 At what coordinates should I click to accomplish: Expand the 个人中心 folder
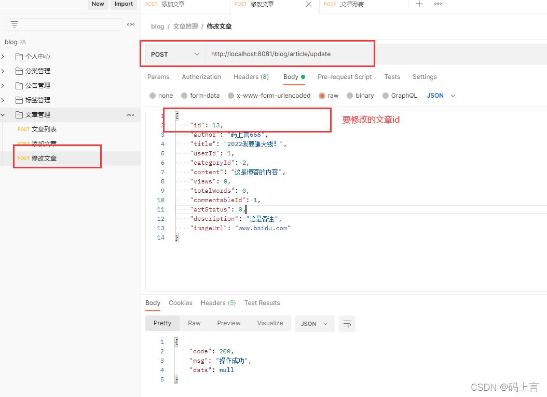point(3,57)
